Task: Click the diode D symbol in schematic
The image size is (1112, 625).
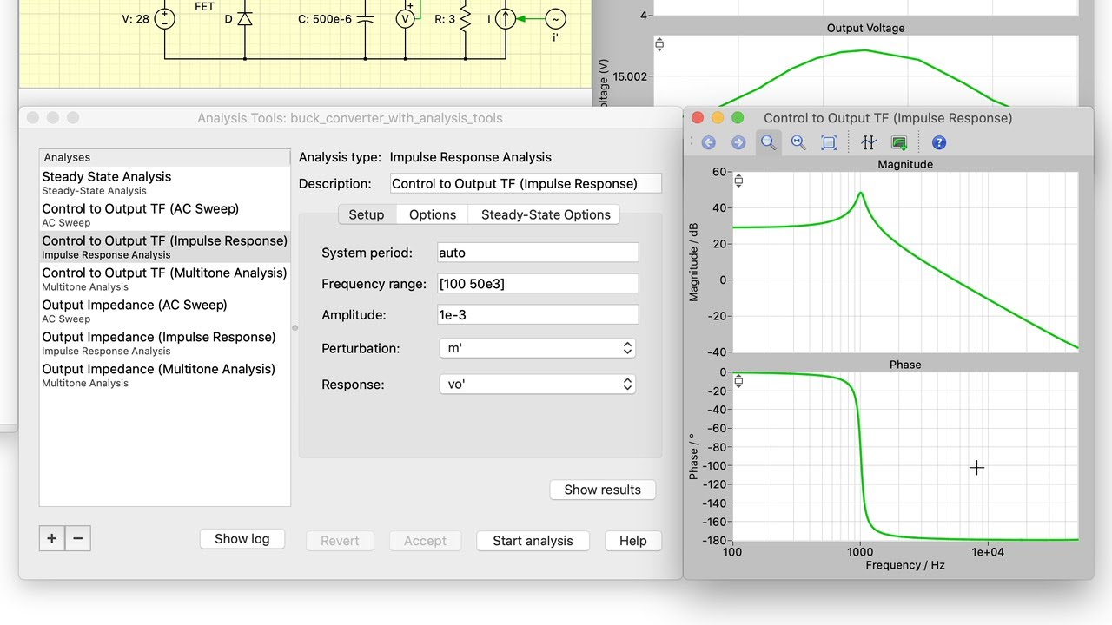Action: [245, 18]
